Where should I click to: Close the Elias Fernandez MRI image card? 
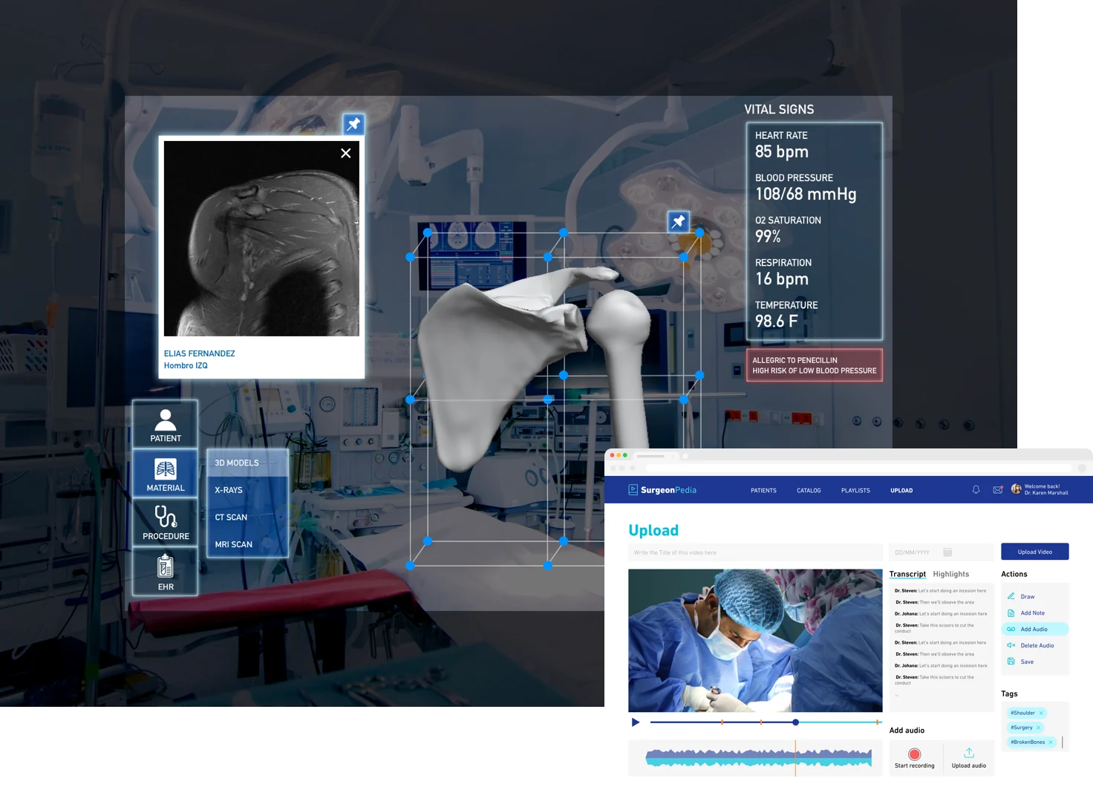pyautogui.click(x=346, y=153)
